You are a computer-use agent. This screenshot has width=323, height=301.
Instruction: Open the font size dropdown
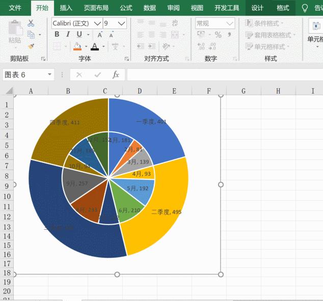coord(122,23)
